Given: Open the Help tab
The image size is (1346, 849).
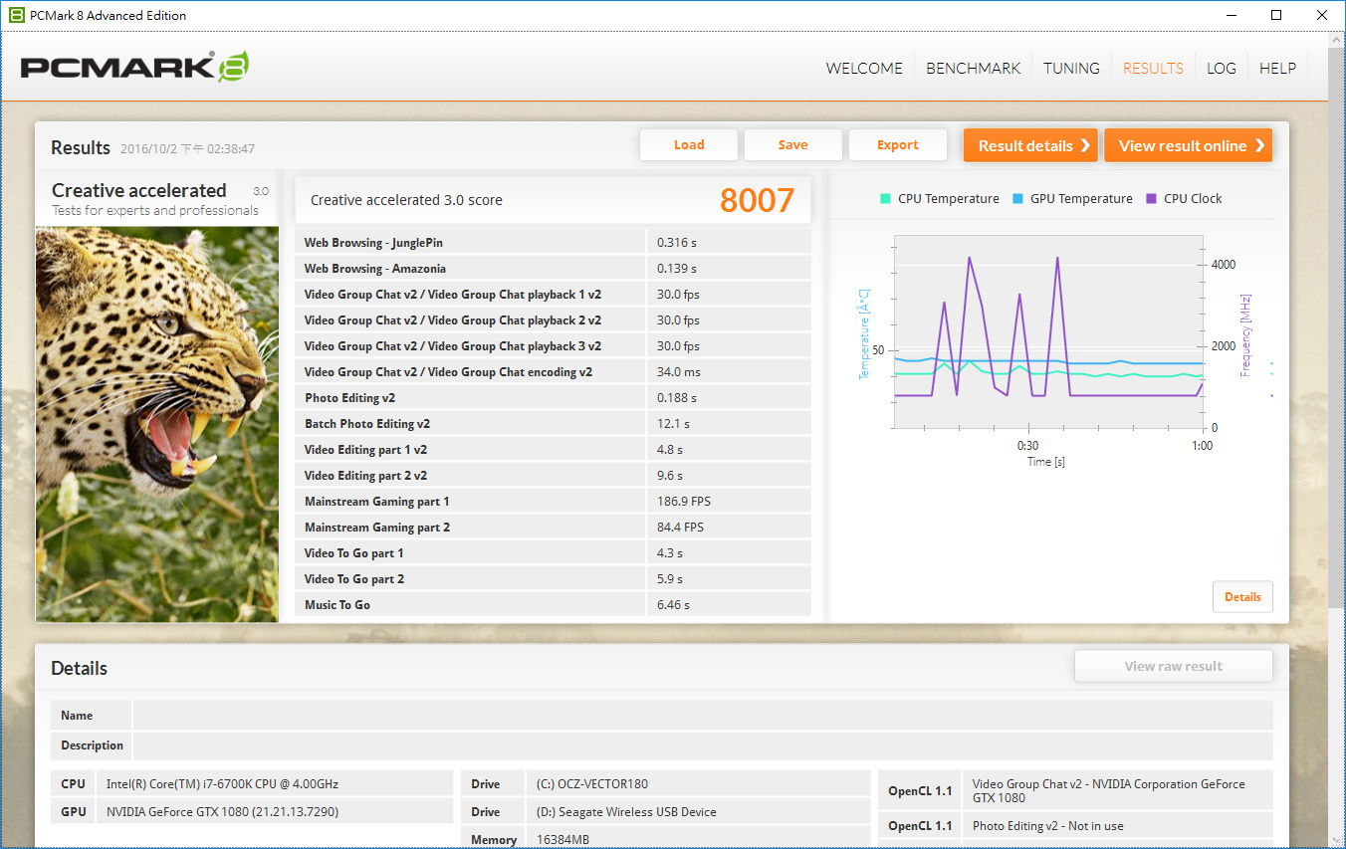Looking at the screenshot, I should pyautogui.click(x=1277, y=69).
